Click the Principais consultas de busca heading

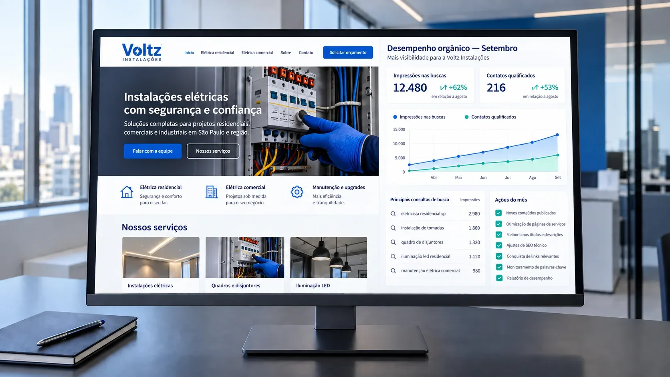click(420, 200)
